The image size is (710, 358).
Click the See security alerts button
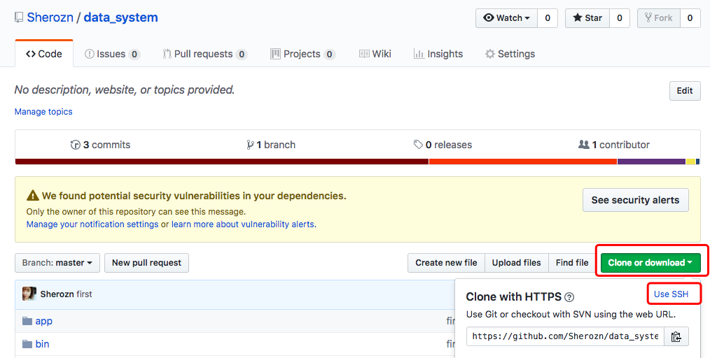[635, 200]
